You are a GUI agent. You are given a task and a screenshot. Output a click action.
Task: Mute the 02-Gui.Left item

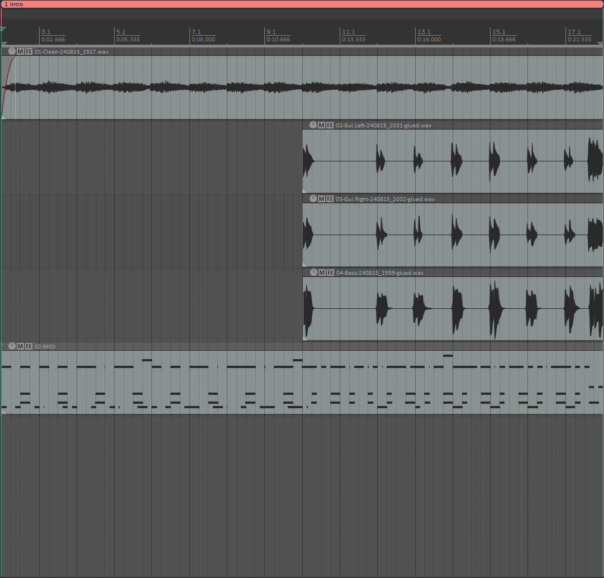pyautogui.click(x=321, y=125)
